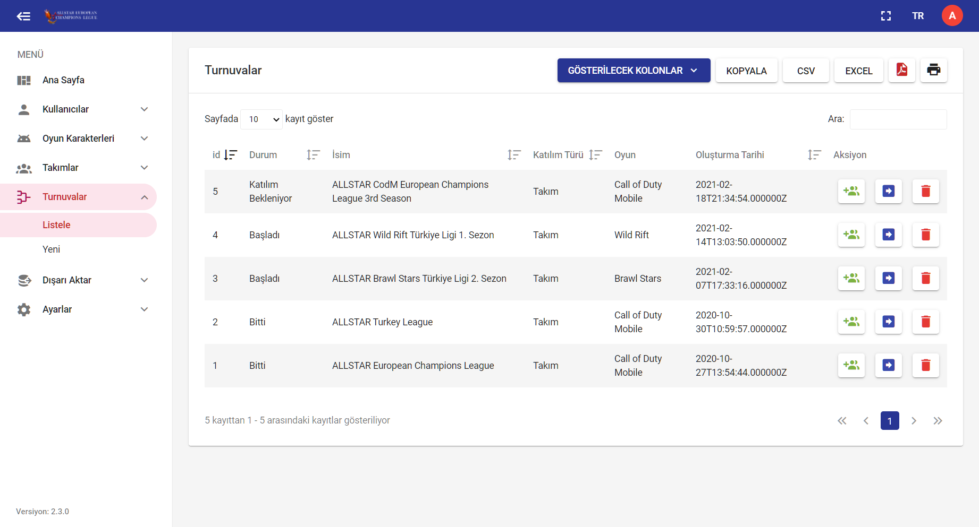The image size is (979, 527).
Task: Expand Takımlar menu chevron
Action: coord(144,168)
